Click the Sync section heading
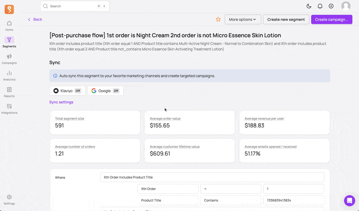 [55, 63]
